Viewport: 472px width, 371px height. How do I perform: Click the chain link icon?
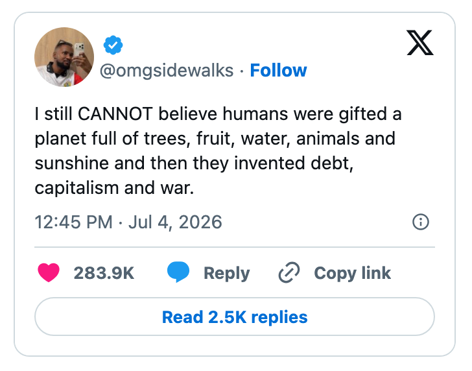pyautogui.click(x=289, y=272)
